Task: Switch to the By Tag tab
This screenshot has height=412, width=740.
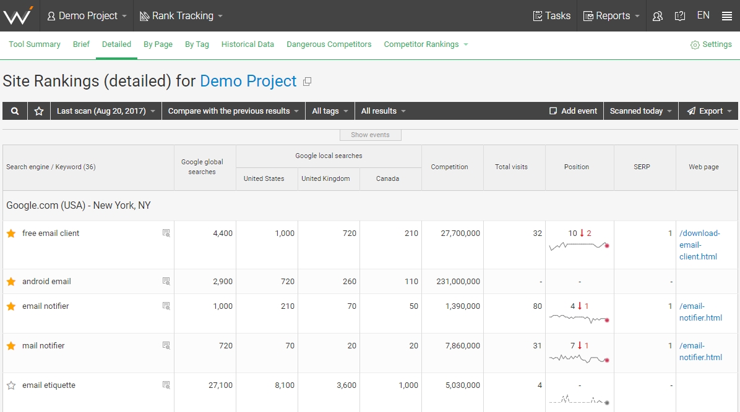Action: click(197, 44)
